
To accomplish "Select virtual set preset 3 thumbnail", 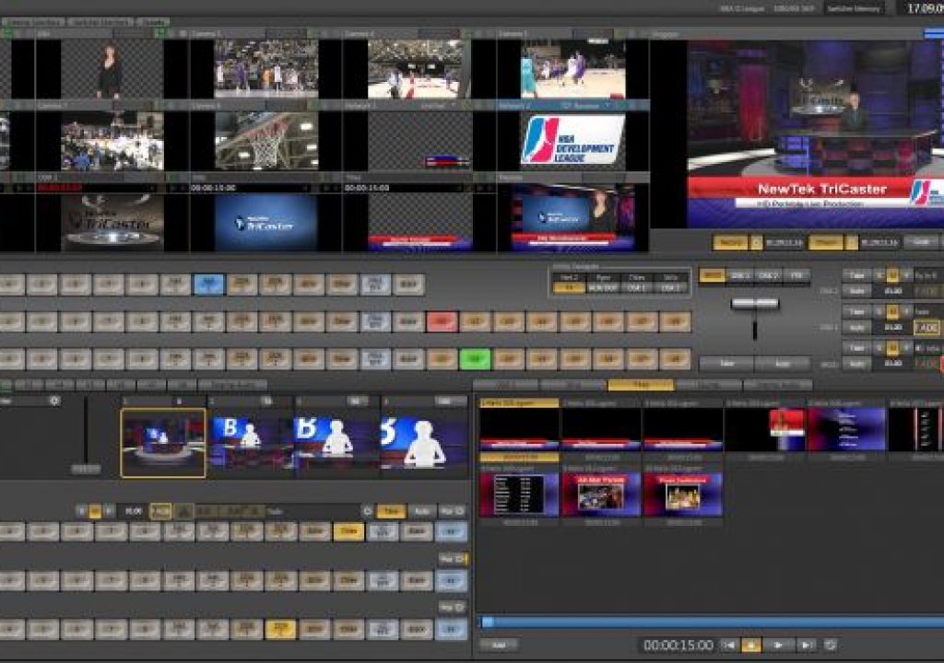I will point(336,444).
